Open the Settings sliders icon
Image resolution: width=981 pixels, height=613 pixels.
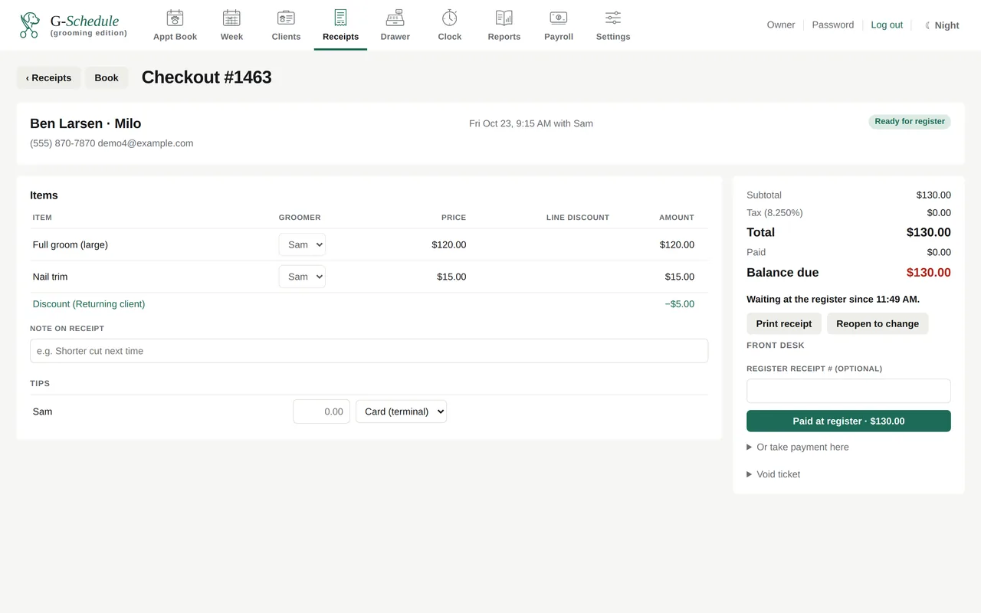[x=613, y=18]
